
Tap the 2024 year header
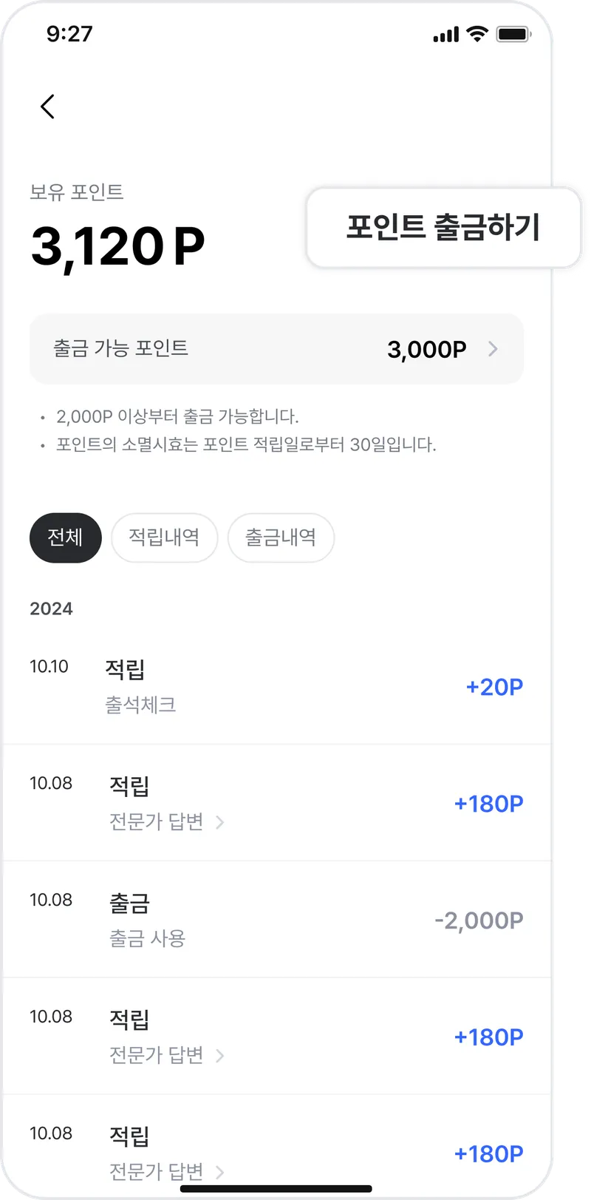[x=52, y=609]
